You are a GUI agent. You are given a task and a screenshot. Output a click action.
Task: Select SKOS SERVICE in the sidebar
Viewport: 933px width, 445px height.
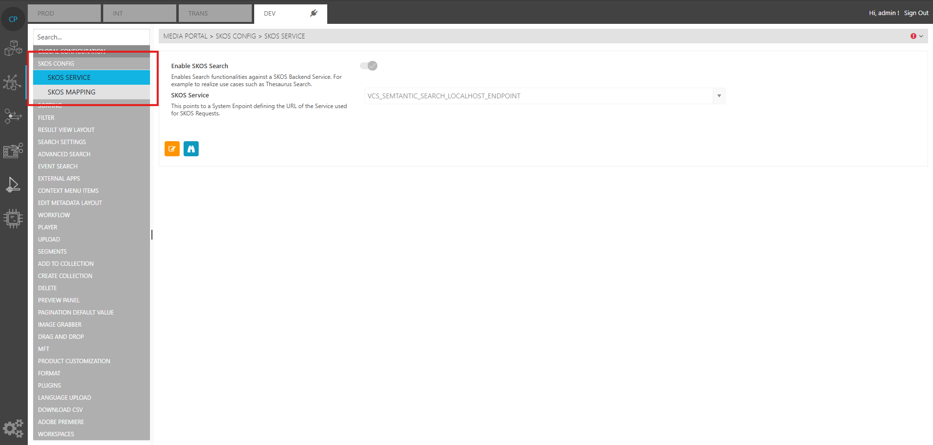[x=92, y=77]
